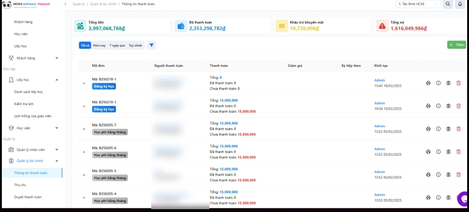The width and height of the screenshot is (469, 212).
Task: Open clipboard icon for B250205-5
Action: 449,175
